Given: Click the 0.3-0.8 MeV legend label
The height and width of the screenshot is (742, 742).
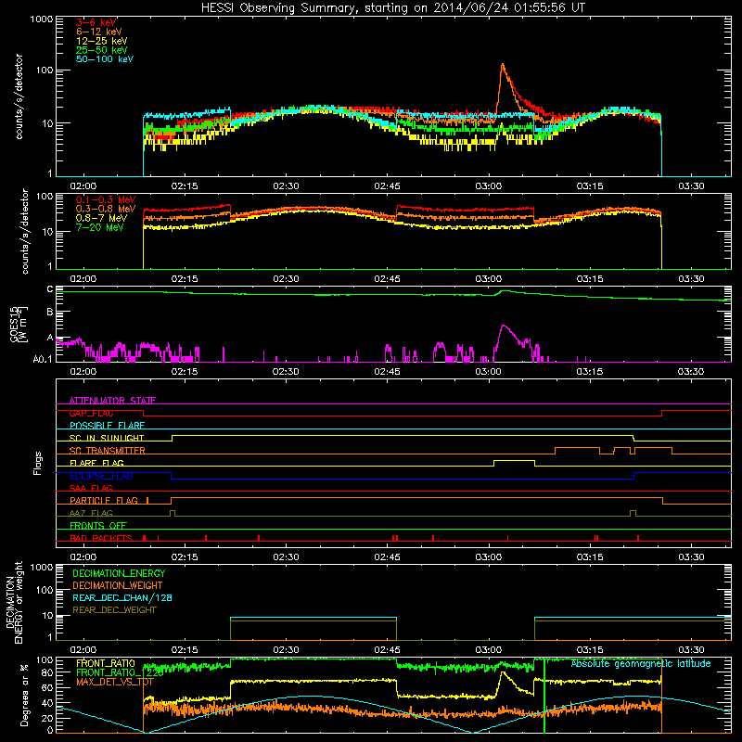Looking at the screenshot, I should tap(106, 209).
